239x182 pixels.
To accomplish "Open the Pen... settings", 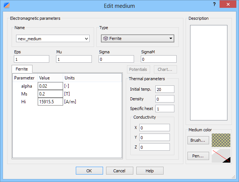I will click(198, 156).
